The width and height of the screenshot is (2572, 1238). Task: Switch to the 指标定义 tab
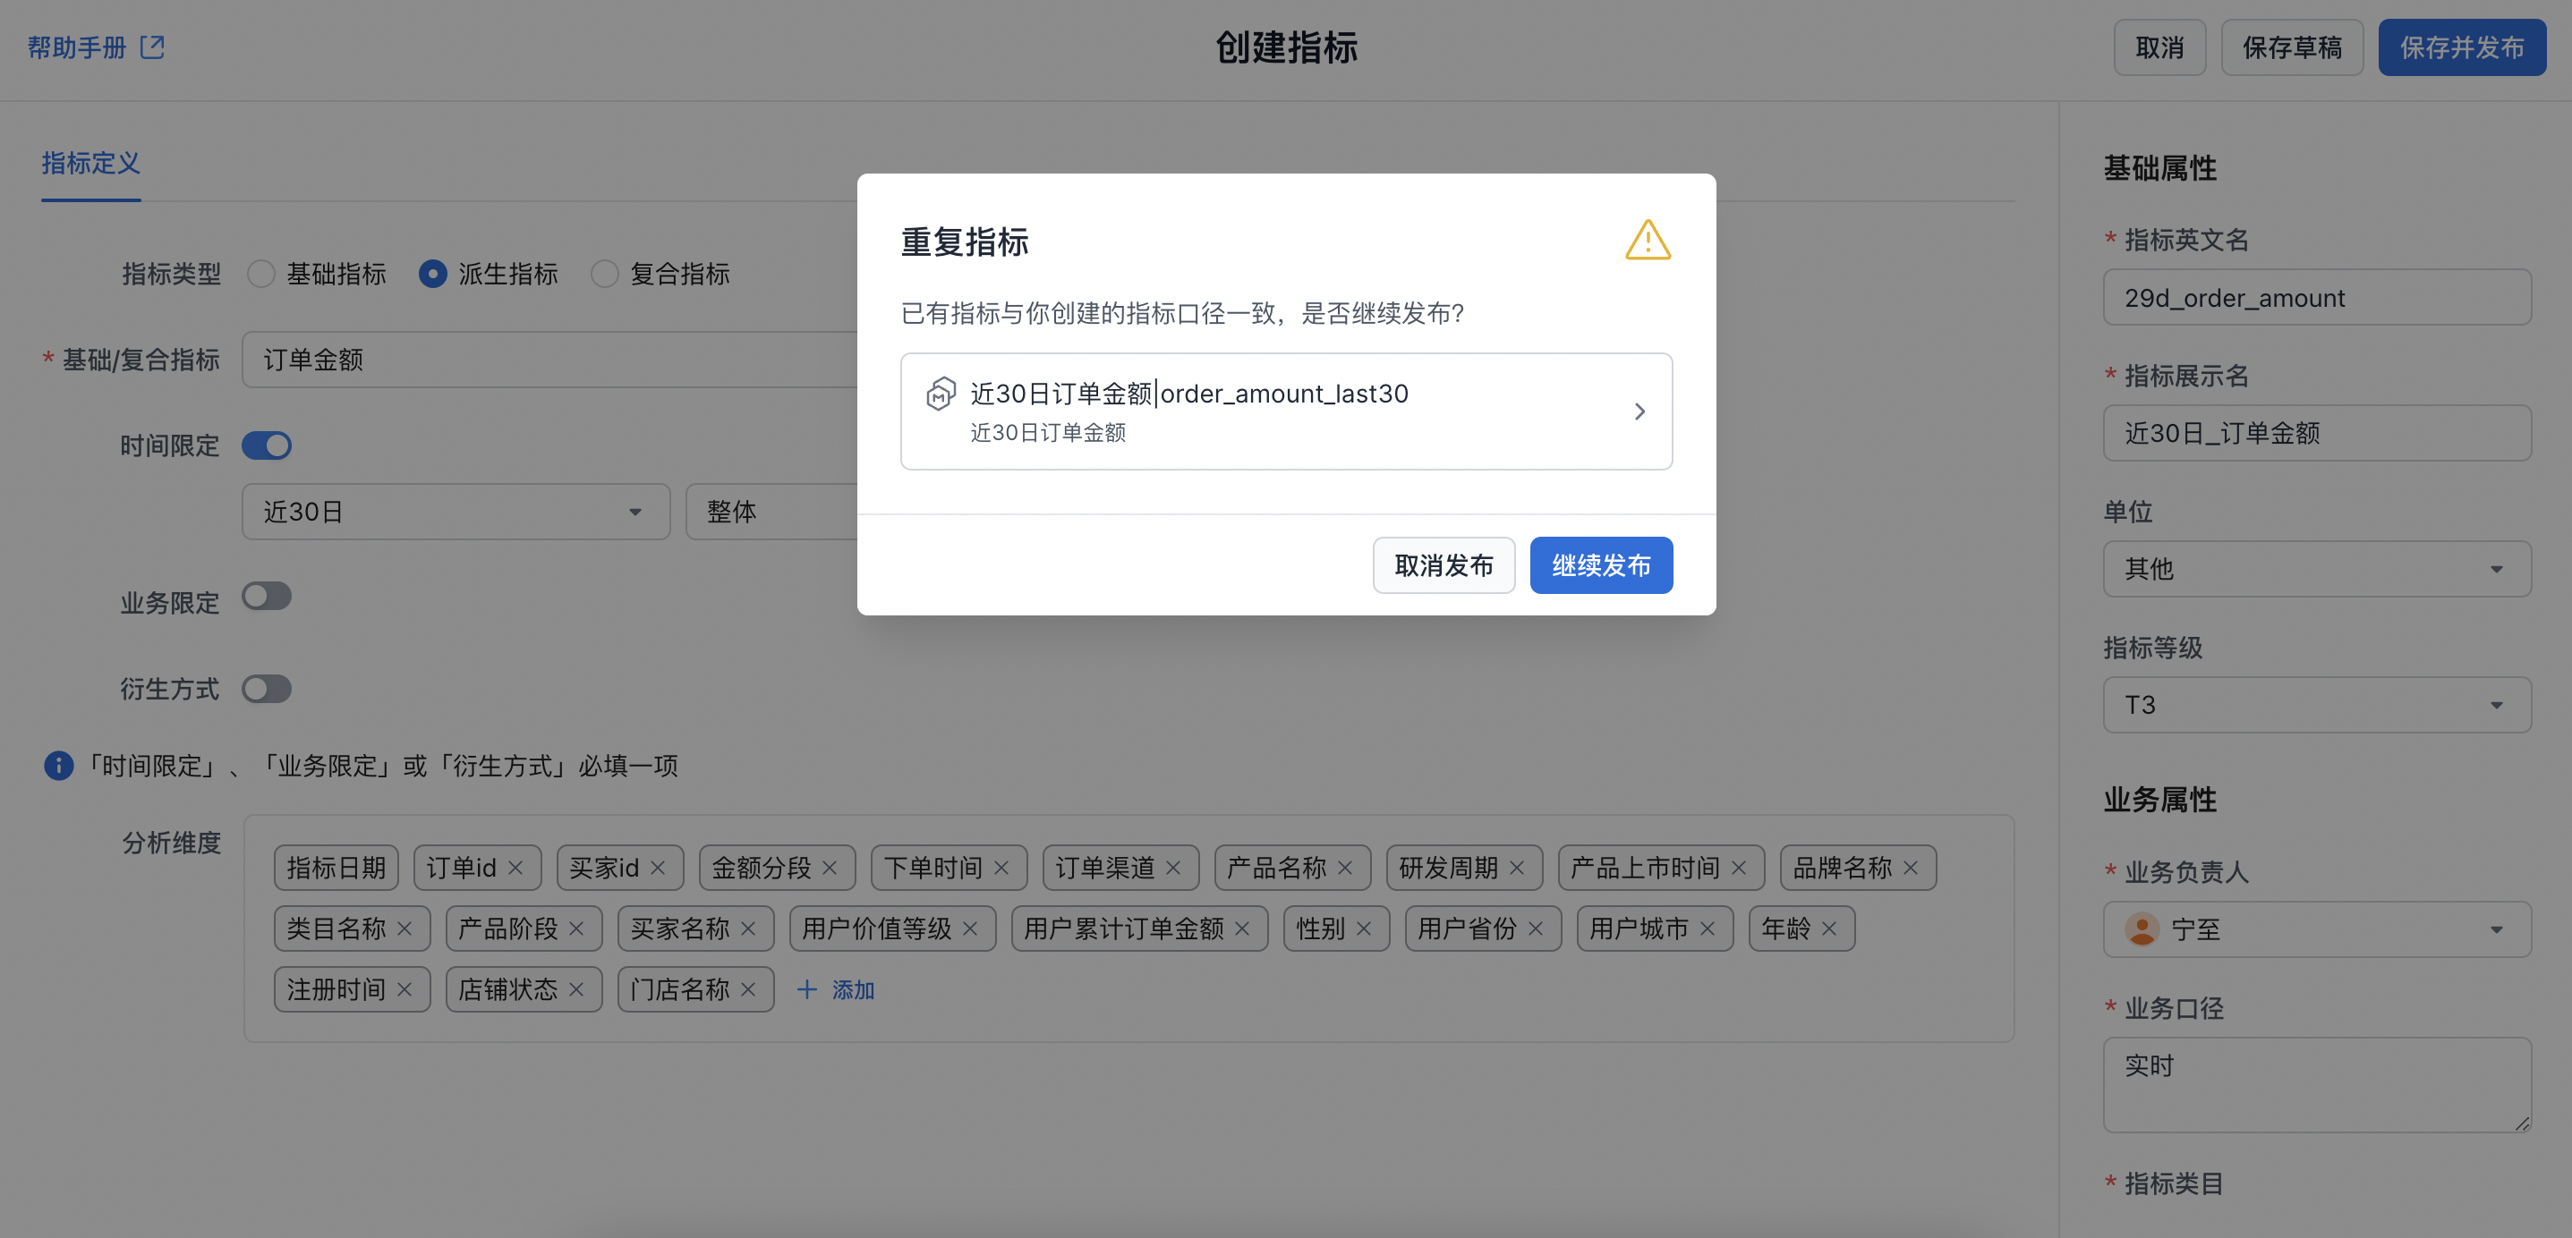pos(89,164)
